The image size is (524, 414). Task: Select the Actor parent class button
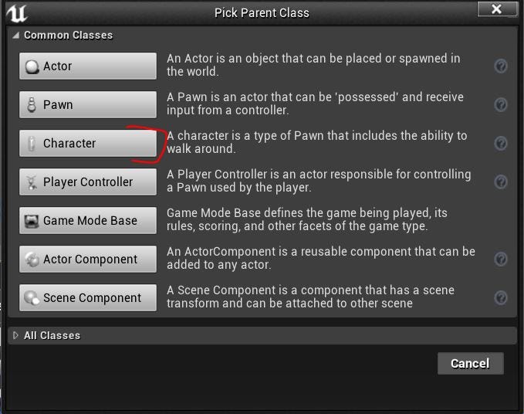pyautogui.click(x=87, y=66)
